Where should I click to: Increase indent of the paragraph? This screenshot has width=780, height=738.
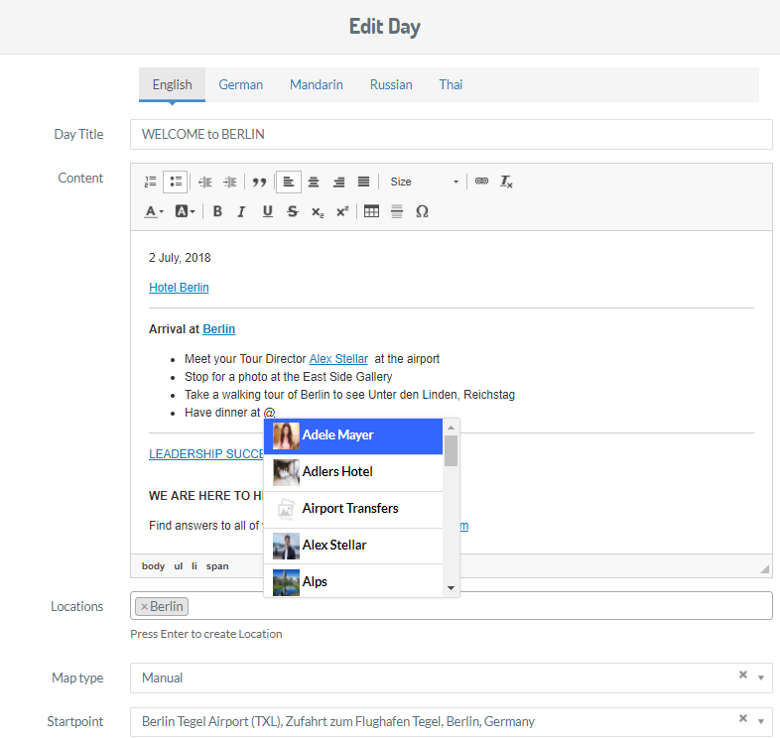coord(230,182)
